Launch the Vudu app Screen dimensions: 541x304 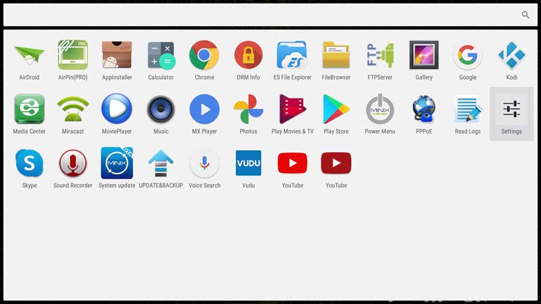[x=248, y=163]
